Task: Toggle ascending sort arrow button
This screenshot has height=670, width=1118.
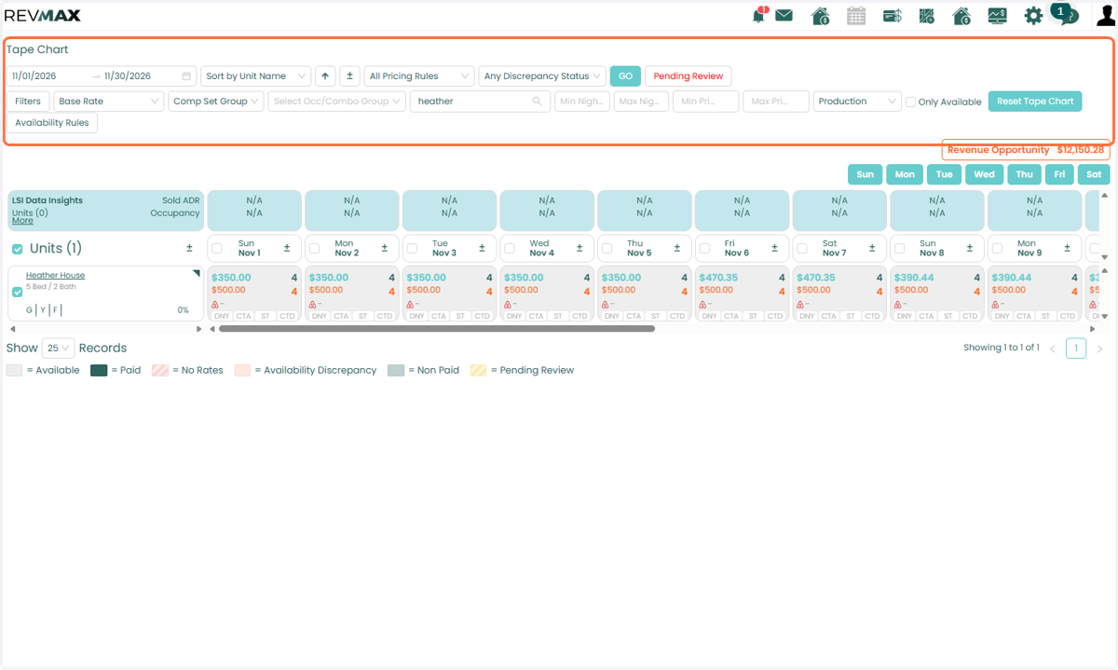Action: (325, 76)
